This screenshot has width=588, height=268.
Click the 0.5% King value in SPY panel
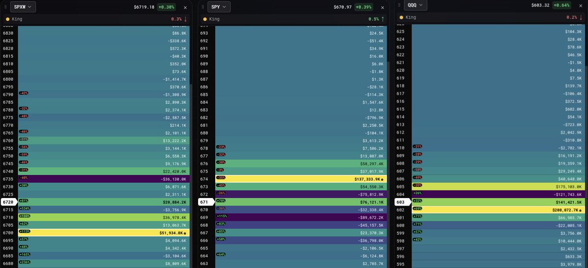point(374,19)
